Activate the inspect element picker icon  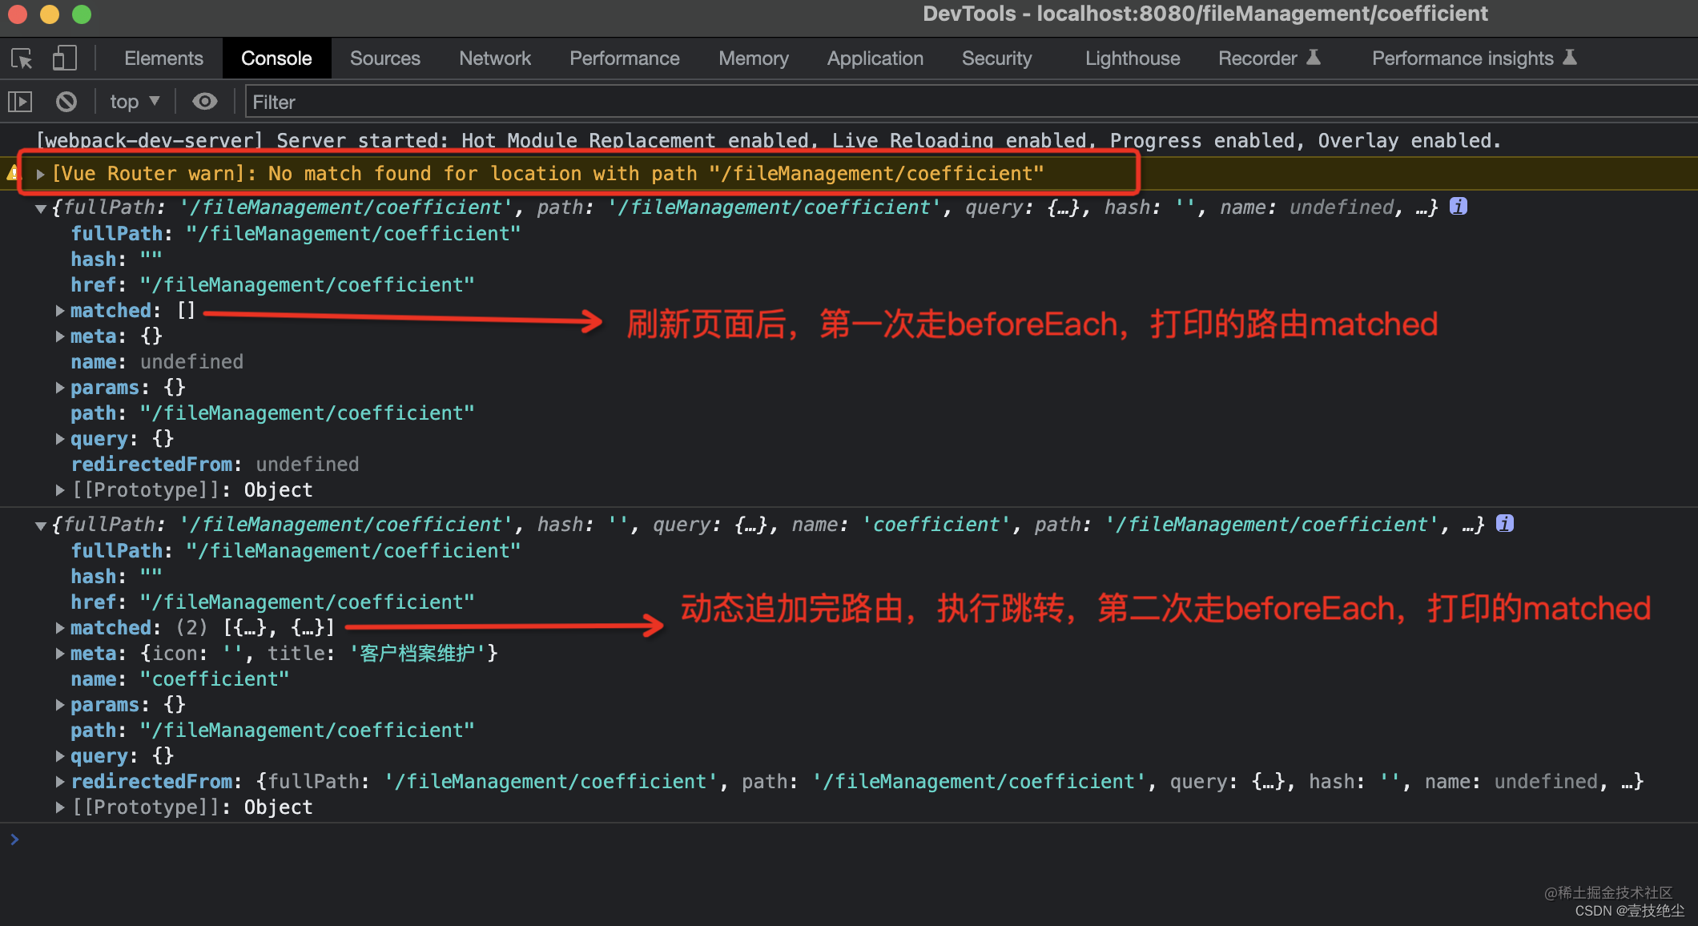pos(22,58)
